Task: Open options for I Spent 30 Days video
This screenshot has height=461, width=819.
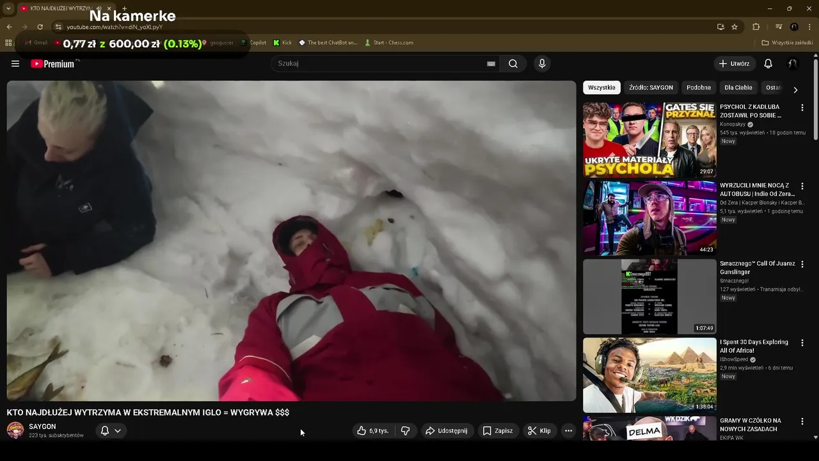Action: click(x=802, y=343)
